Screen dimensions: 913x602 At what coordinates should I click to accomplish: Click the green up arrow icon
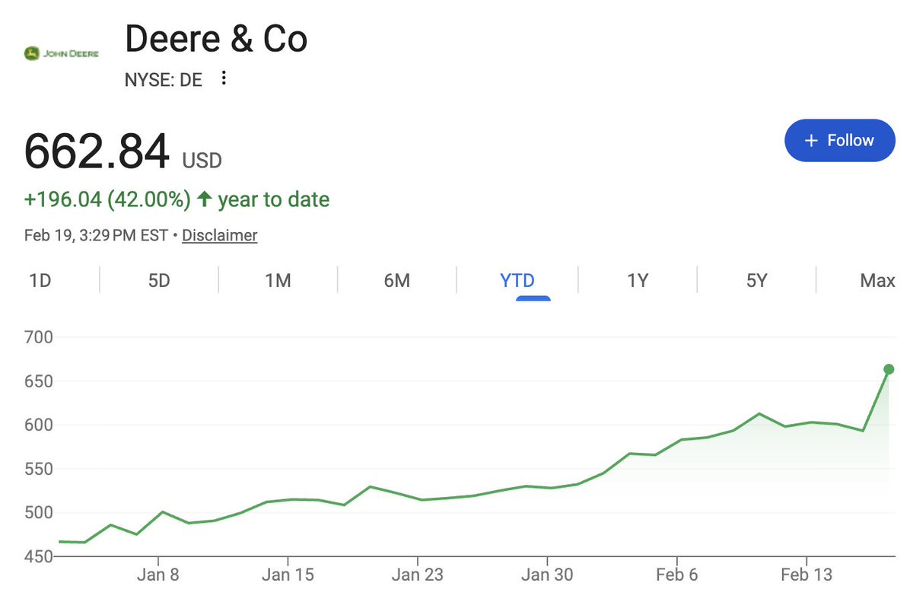coord(204,200)
